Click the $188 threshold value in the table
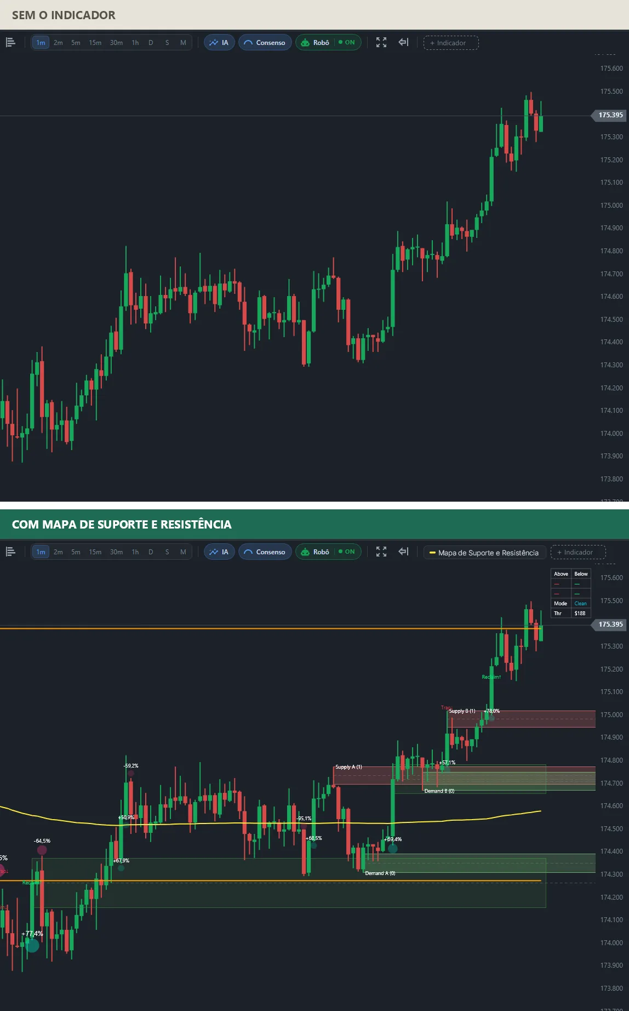The height and width of the screenshot is (1011, 629). [580, 614]
